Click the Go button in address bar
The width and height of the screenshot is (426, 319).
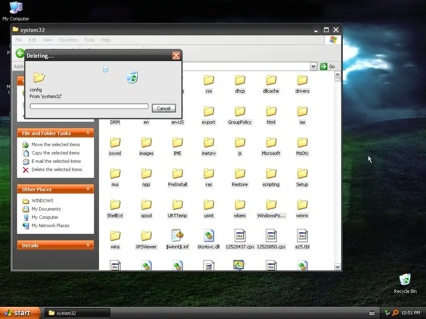click(327, 66)
